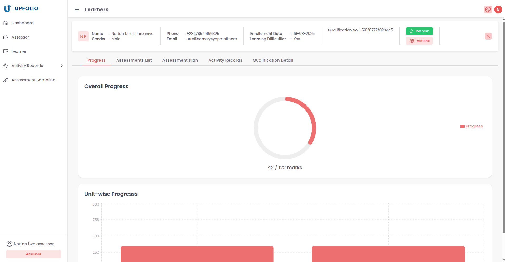Toggle the Progress legend swatch on the chart

pyautogui.click(x=462, y=126)
